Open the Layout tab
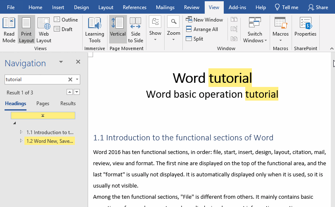Image resolution: width=335 pixels, height=207 pixels. (x=106, y=7)
